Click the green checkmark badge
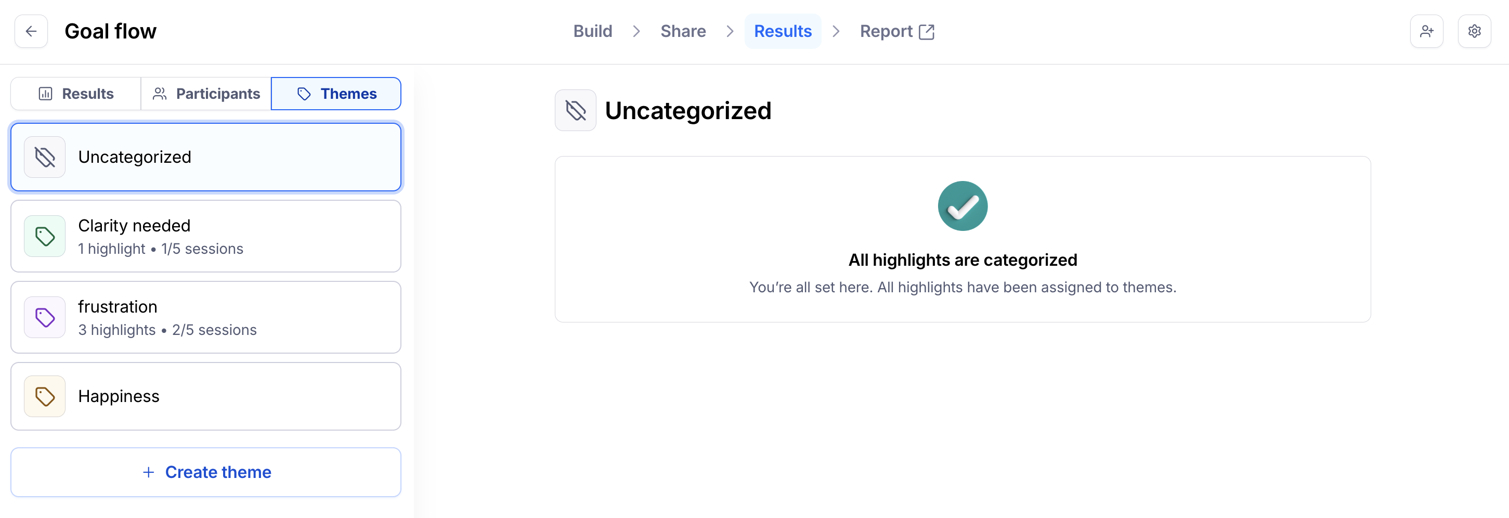 point(962,205)
